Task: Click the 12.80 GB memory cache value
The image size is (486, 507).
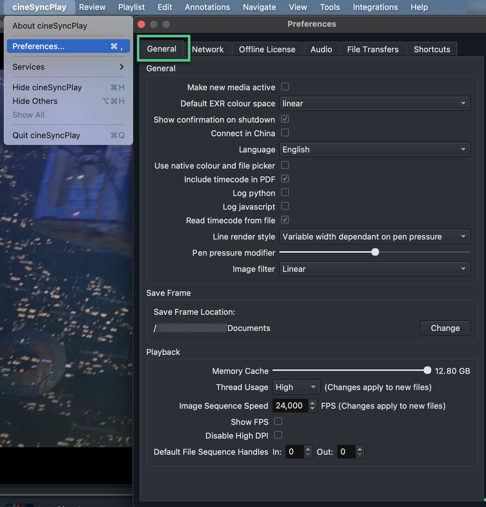Action: coord(452,371)
